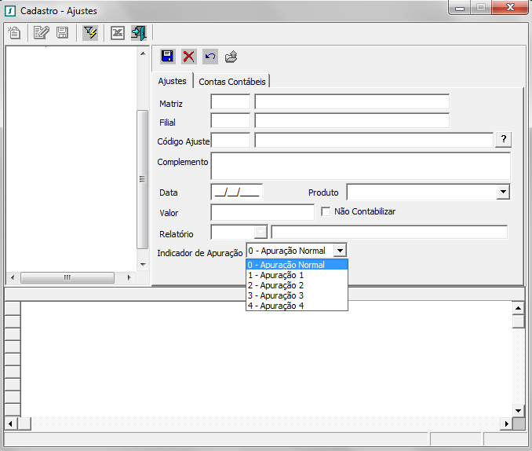532x451 pixels.
Task: Switch to the Contas Contábeis tab
Action: pyautogui.click(x=233, y=81)
